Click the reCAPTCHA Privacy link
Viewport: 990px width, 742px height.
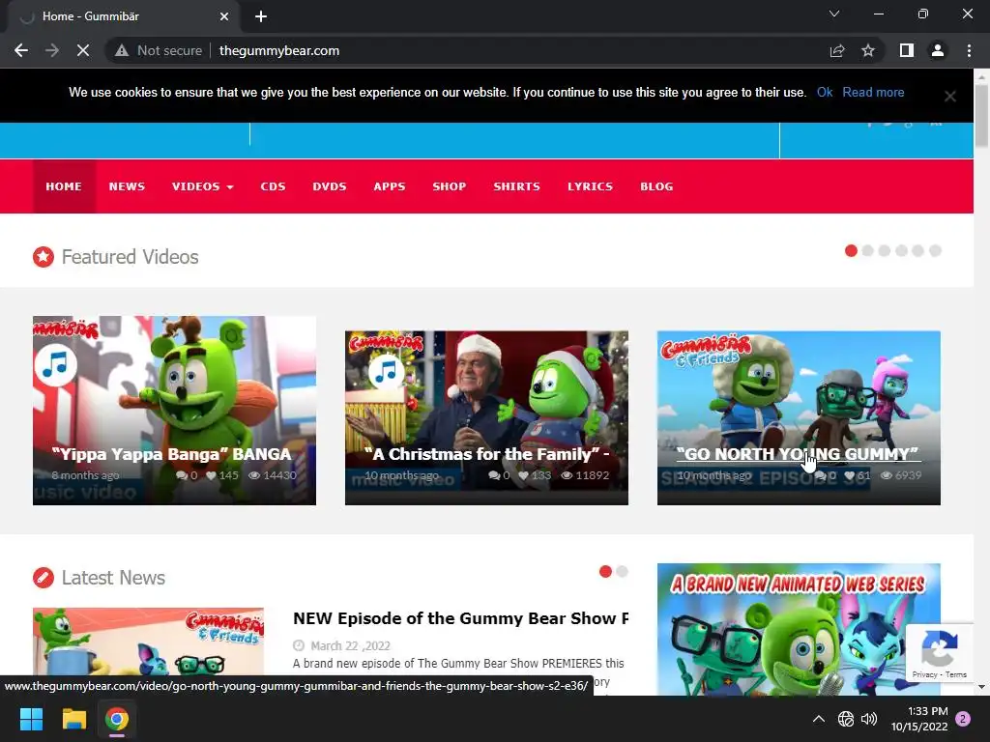(924, 674)
